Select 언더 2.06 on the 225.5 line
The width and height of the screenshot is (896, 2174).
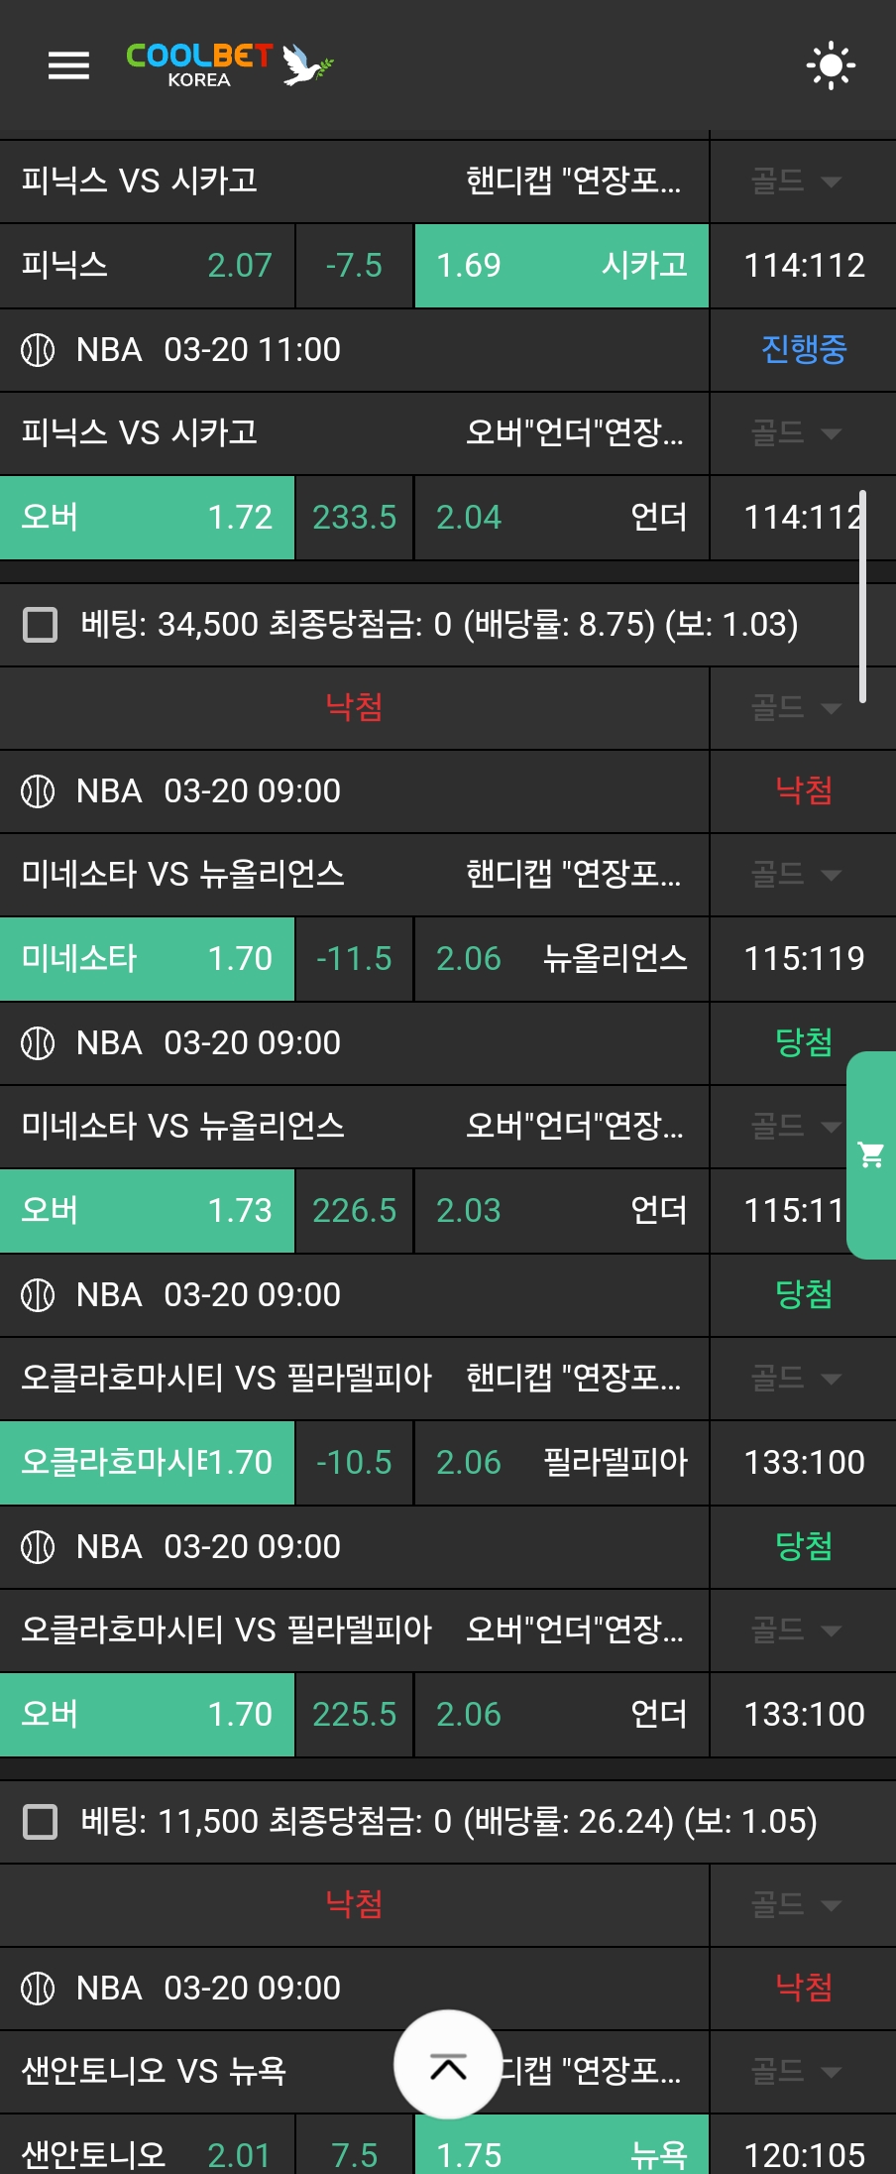coord(561,1715)
